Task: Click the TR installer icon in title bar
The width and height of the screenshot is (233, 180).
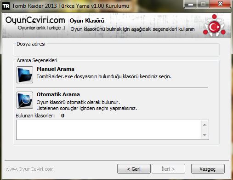Action: point(6,6)
